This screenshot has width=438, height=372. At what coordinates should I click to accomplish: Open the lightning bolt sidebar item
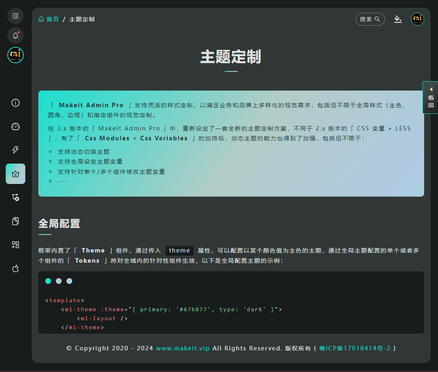pyautogui.click(x=15, y=150)
